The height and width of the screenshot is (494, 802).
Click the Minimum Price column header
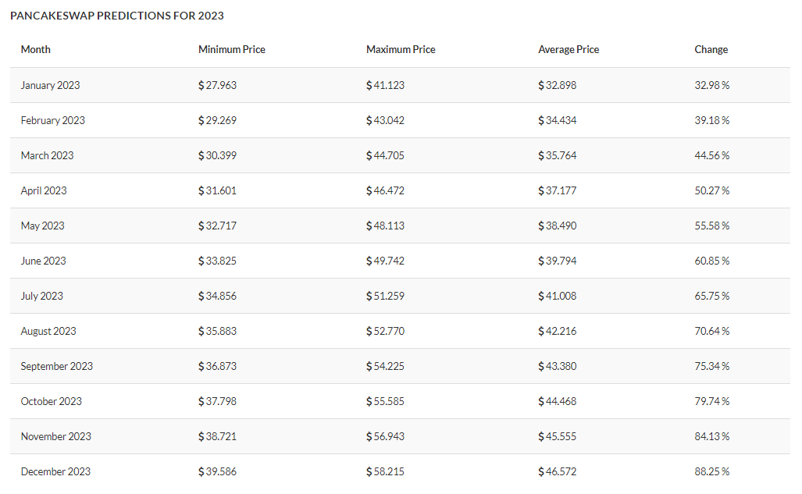pyautogui.click(x=231, y=49)
